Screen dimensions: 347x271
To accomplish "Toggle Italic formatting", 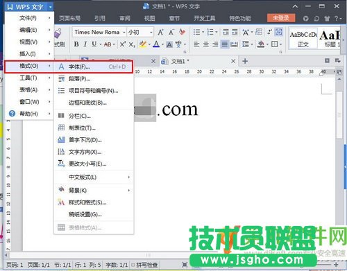I will (x=85, y=44).
